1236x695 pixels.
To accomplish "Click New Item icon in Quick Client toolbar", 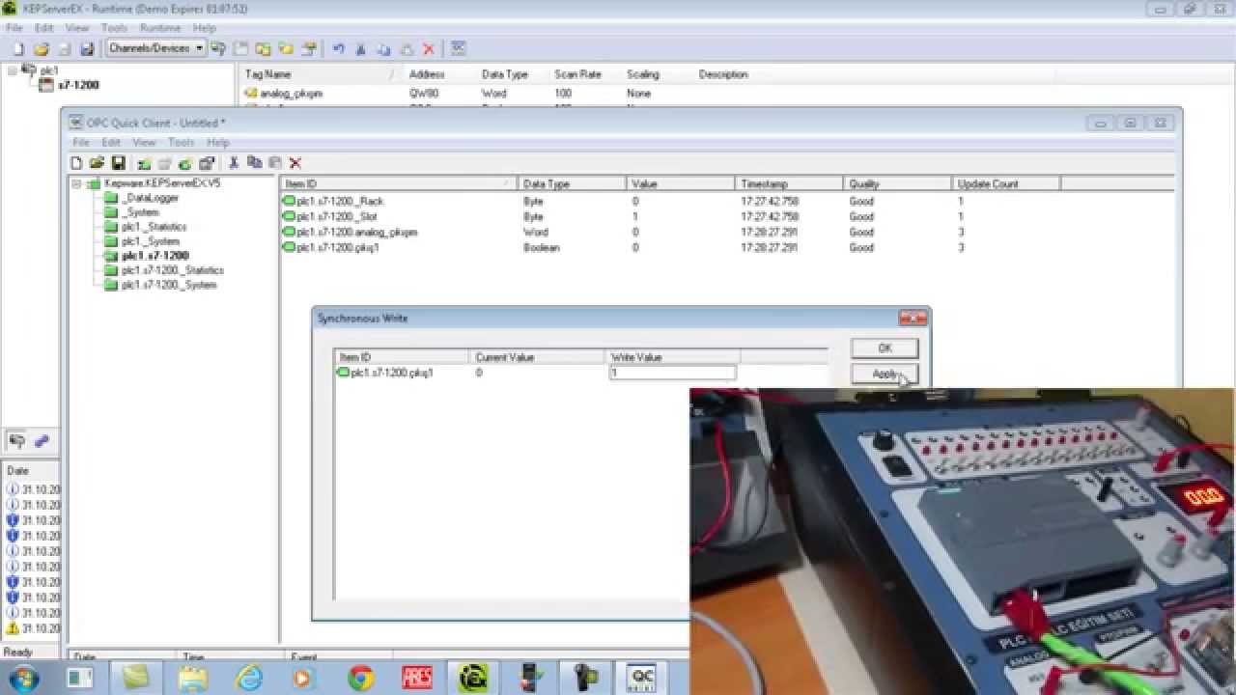I will pos(185,163).
